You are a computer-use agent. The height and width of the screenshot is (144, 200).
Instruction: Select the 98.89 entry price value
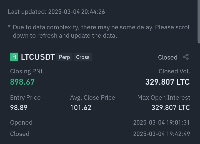coord(19,107)
